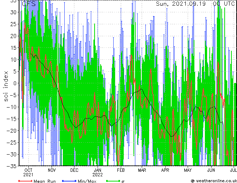
Task: Click the '-20' y-axis tick value
Action: (x=12, y=131)
